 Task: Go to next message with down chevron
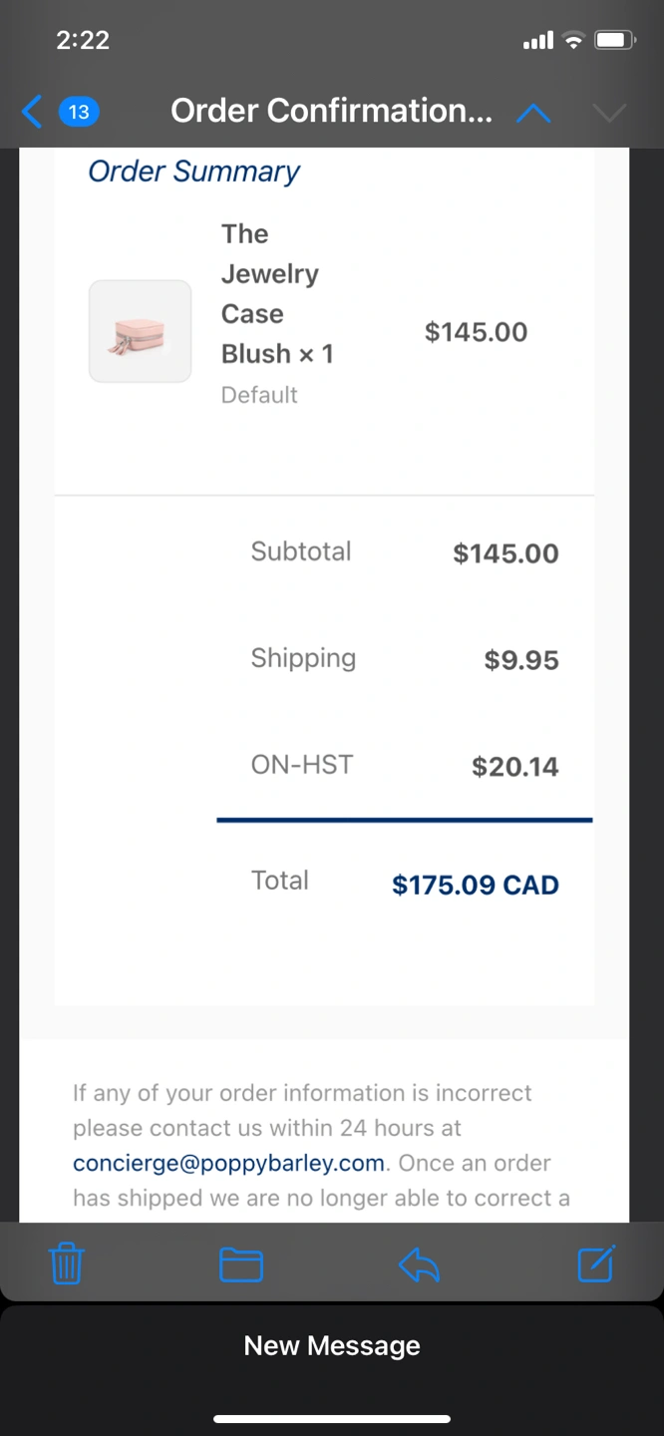[x=608, y=113]
